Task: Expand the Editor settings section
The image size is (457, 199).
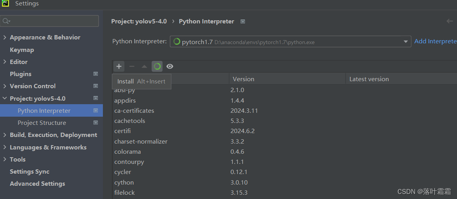Action: point(4,62)
